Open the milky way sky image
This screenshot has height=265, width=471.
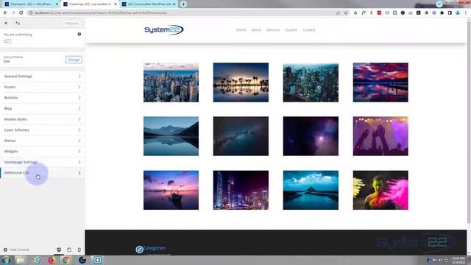coord(241,136)
